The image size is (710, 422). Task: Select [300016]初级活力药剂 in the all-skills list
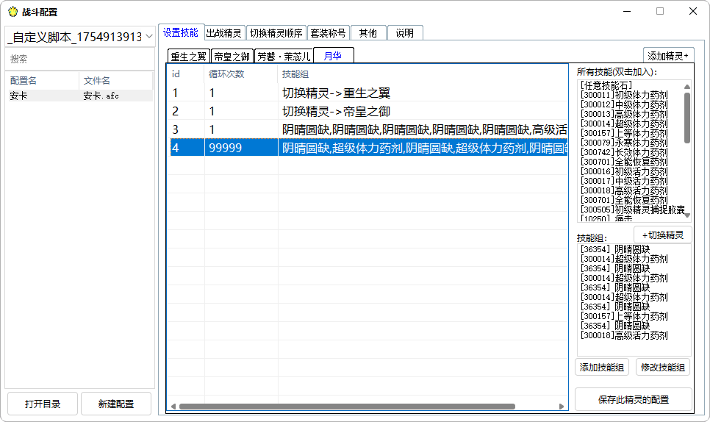pyautogui.click(x=623, y=171)
